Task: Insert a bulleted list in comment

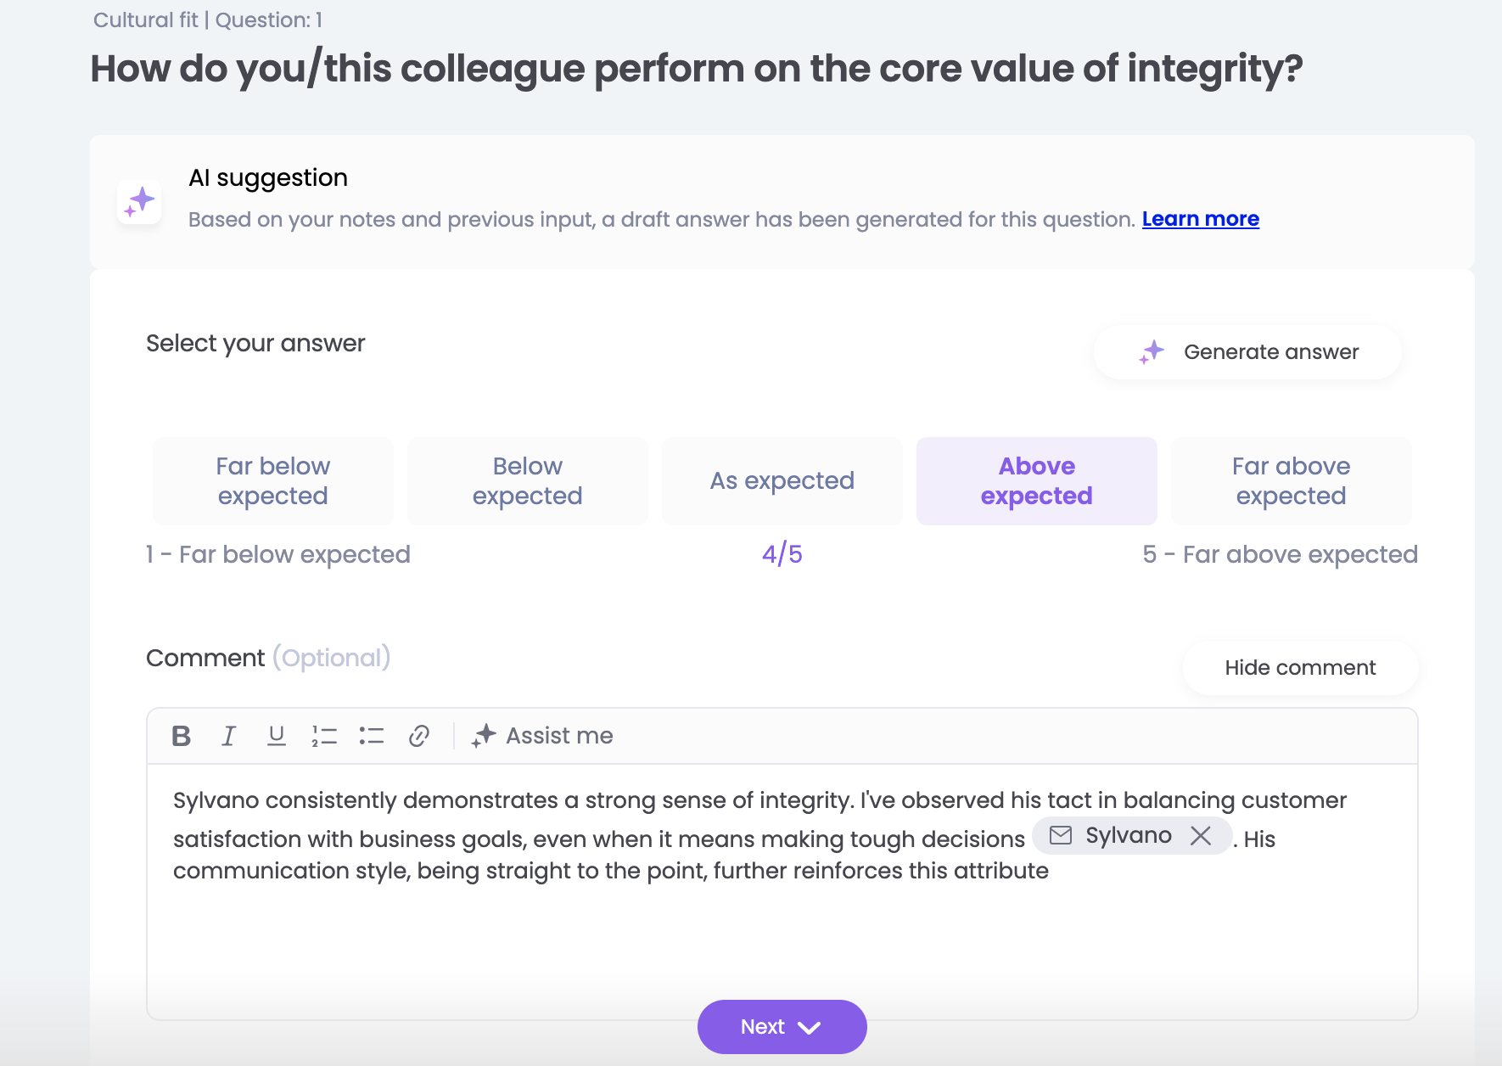Action: click(372, 736)
